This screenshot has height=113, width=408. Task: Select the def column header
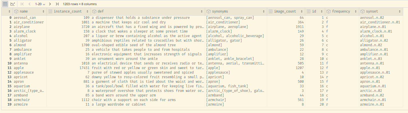(147, 11)
